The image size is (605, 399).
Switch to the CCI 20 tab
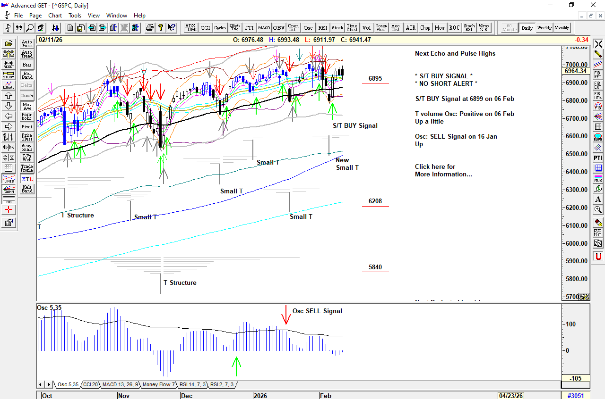pos(90,384)
